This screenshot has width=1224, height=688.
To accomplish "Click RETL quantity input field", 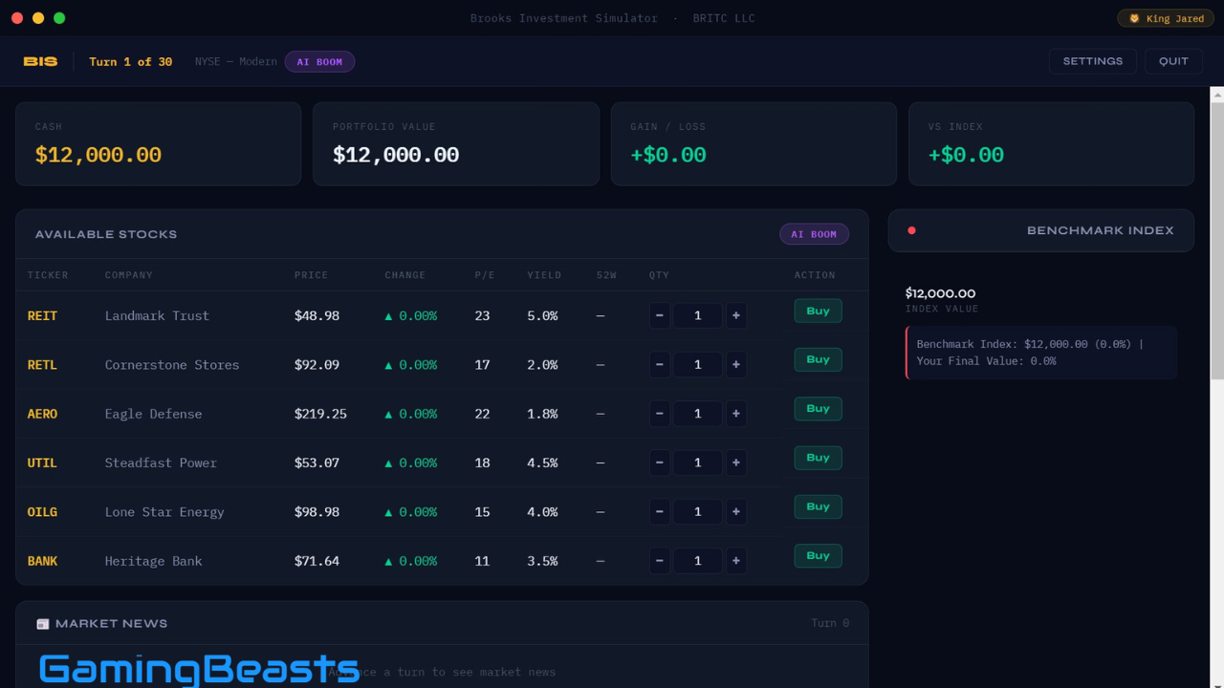I will tap(697, 364).
